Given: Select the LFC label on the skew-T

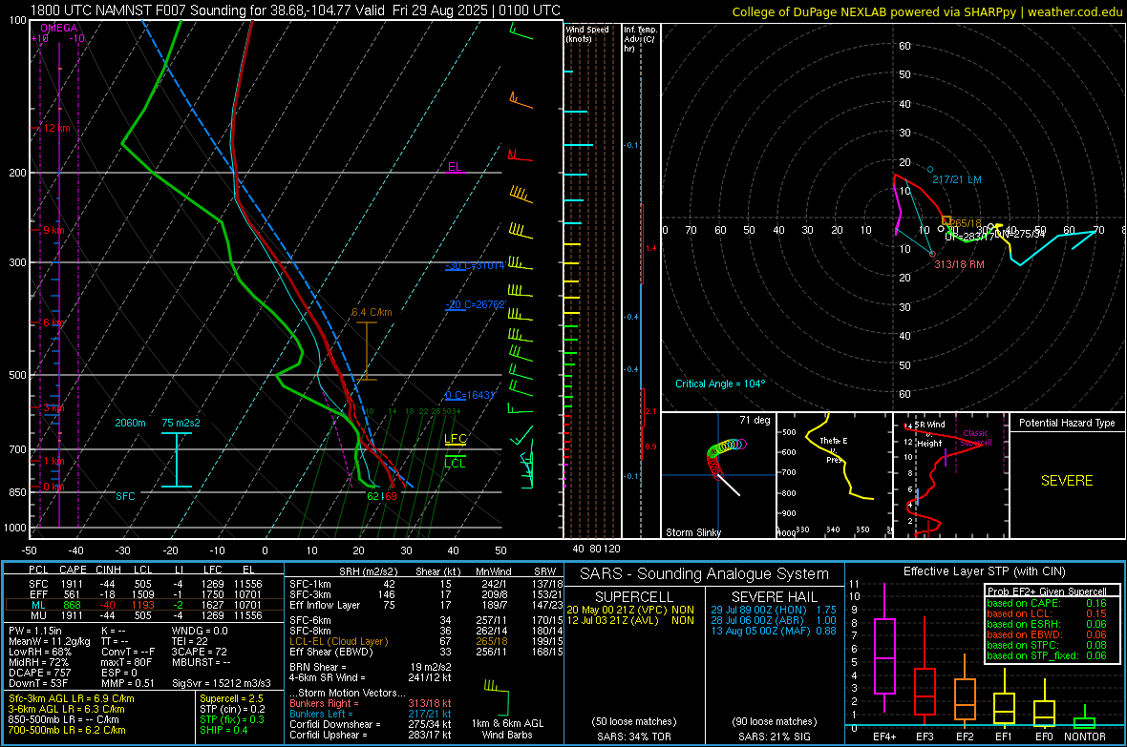Looking at the screenshot, I should pos(455,439).
